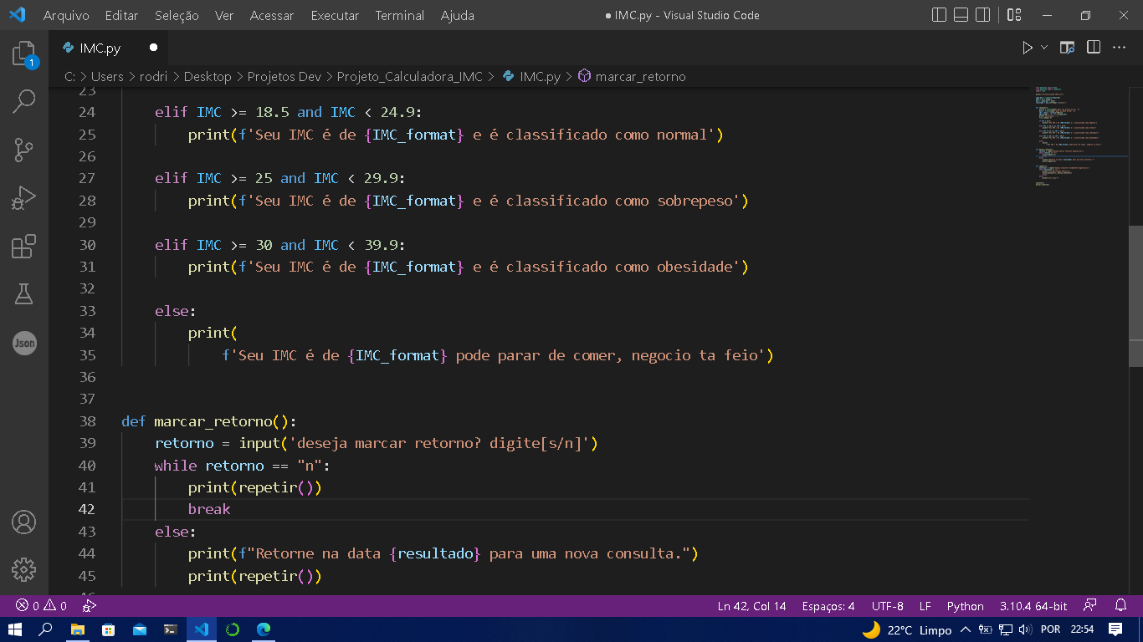Expand the marcar_retorno symbol breadcrumb
1143x642 pixels.
(632, 76)
